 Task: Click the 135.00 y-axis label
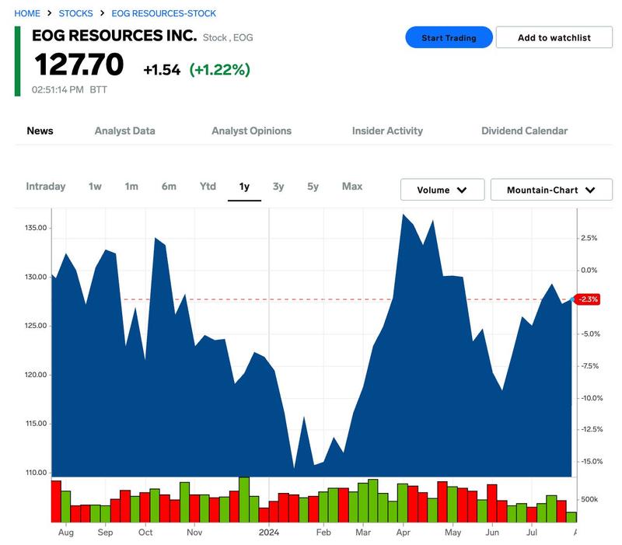click(36, 228)
